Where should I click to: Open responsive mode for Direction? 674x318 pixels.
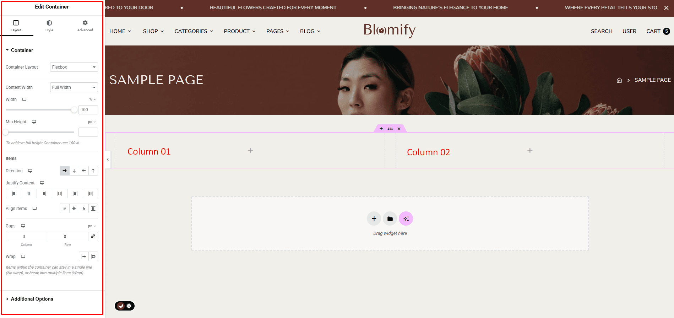(x=30, y=171)
